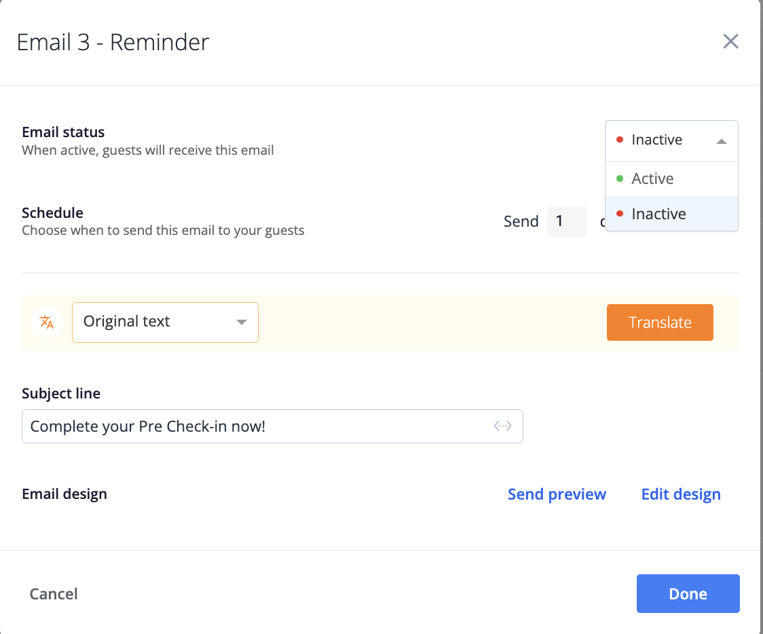Image resolution: width=763 pixels, height=634 pixels.
Task: Select Active from status options
Action: (x=671, y=179)
